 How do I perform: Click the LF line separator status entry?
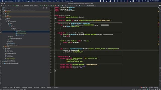pos(136,89)
